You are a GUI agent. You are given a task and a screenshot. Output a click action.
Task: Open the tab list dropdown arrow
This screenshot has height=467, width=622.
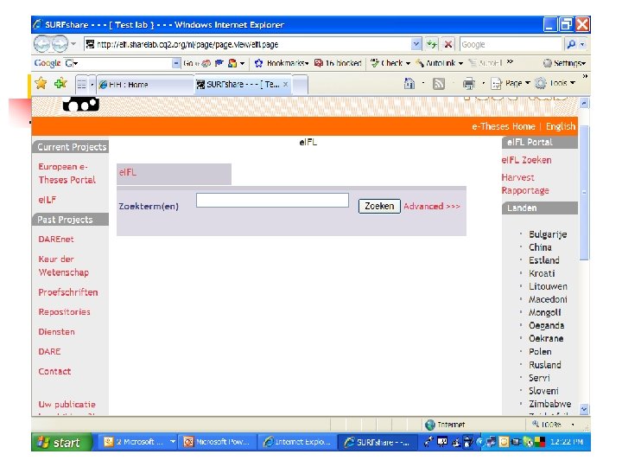92,85
